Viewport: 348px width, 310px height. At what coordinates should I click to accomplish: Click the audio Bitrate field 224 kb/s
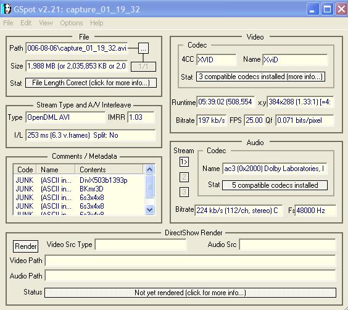[x=239, y=211]
